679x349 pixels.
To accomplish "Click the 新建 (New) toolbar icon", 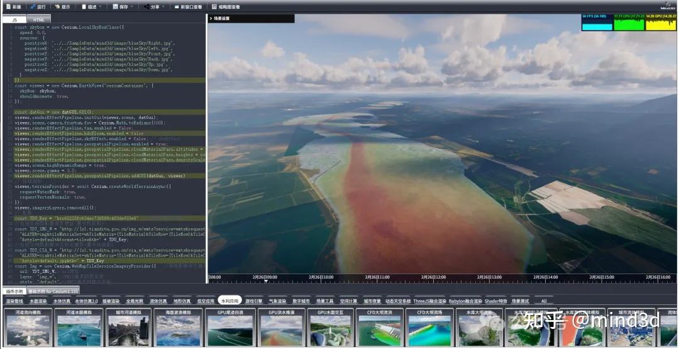I will pyautogui.click(x=13, y=6).
